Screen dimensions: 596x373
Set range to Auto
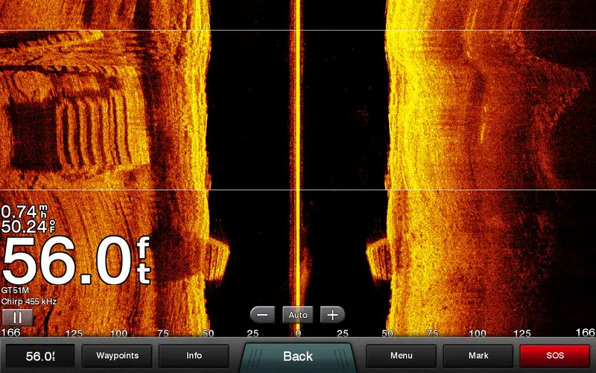297,315
